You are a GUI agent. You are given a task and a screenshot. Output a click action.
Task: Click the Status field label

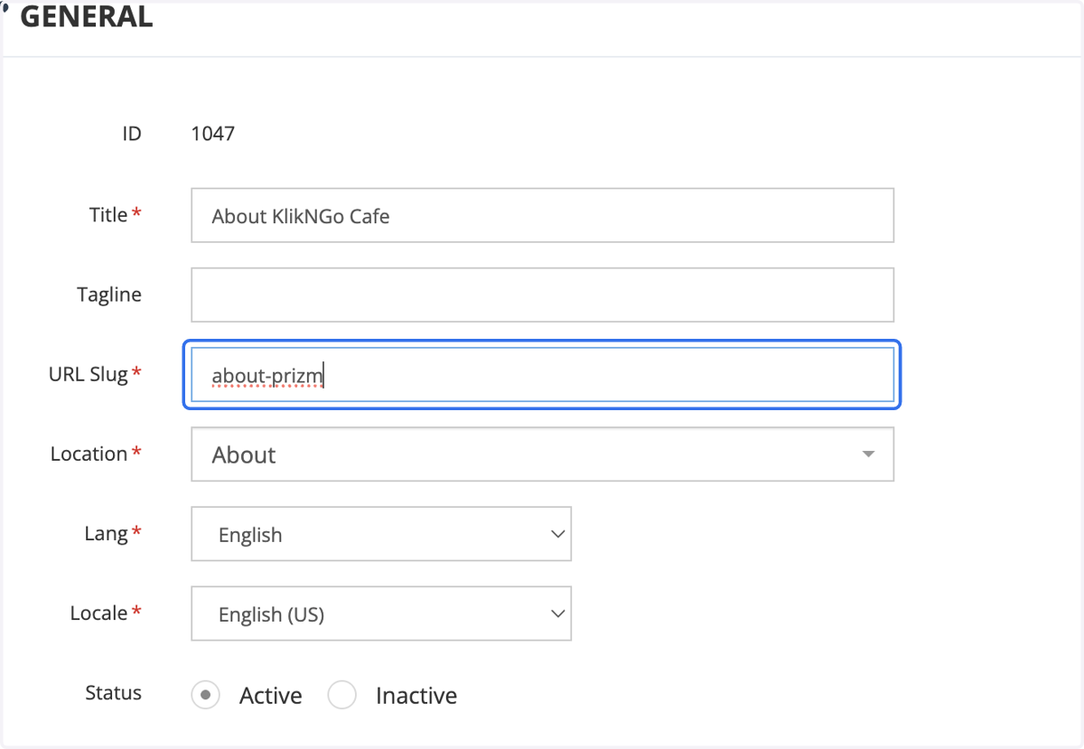(x=114, y=693)
